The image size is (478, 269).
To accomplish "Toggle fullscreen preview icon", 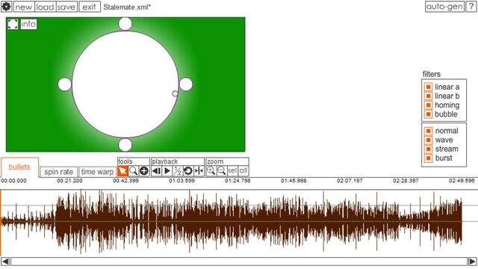I will point(13,24).
